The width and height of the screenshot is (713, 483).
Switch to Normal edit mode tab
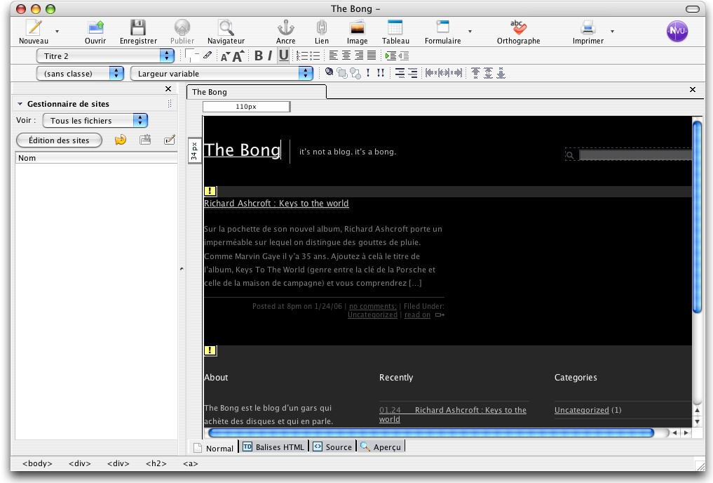(213, 447)
